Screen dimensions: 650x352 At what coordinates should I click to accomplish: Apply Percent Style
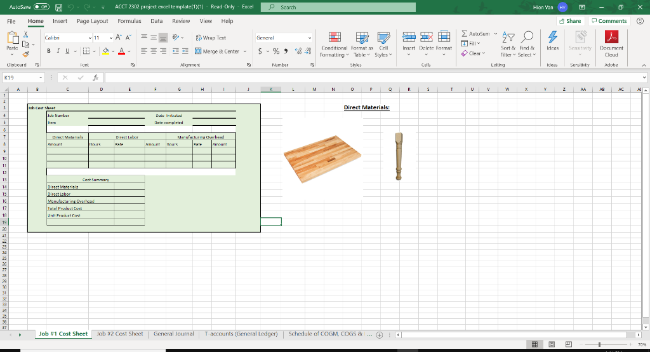click(x=275, y=51)
